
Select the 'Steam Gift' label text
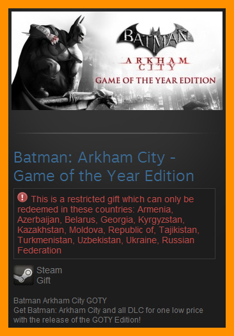pos(49,275)
